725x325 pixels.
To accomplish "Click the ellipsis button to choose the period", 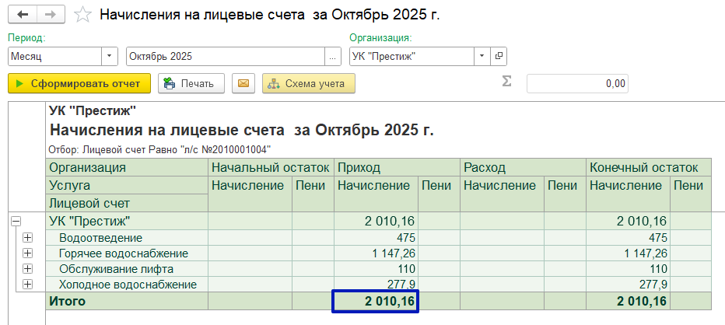I will [x=333, y=57].
